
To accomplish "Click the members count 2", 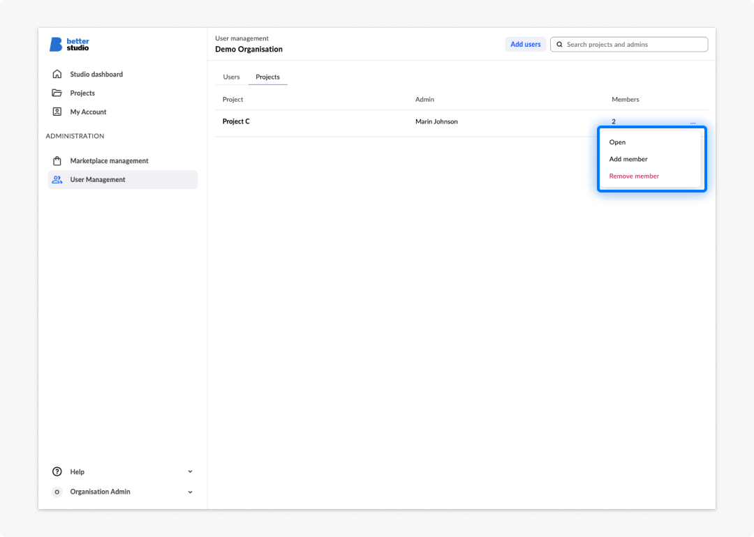I will click(x=614, y=121).
